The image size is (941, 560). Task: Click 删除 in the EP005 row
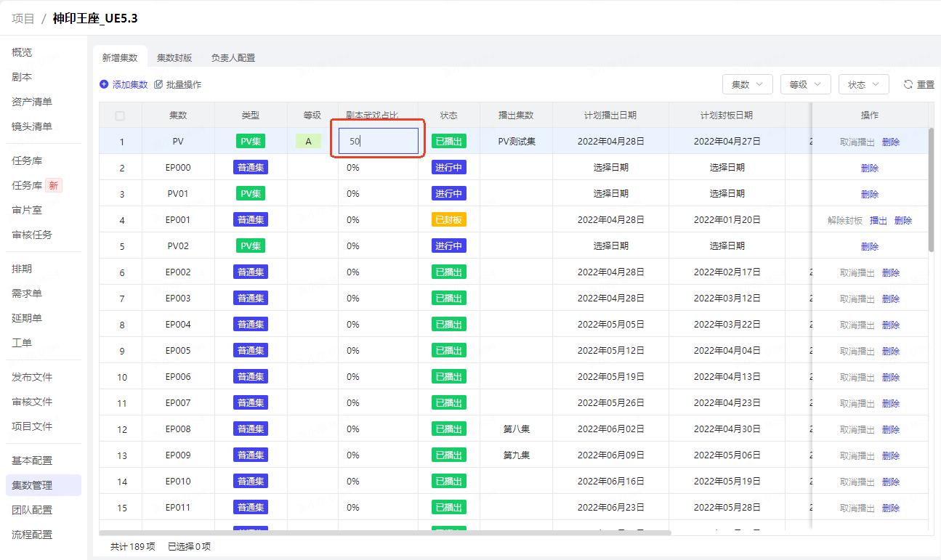(x=891, y=351)
